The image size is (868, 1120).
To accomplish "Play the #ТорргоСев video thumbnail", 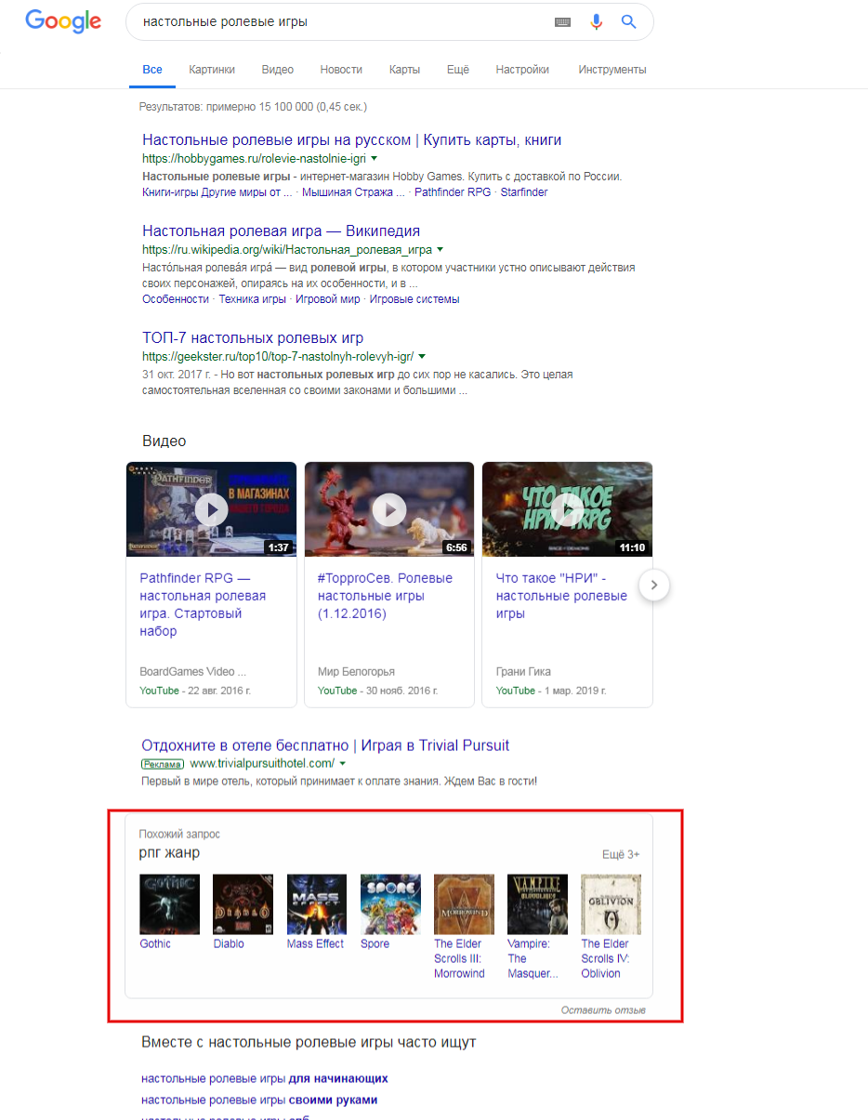I will (x=389, y=509).
